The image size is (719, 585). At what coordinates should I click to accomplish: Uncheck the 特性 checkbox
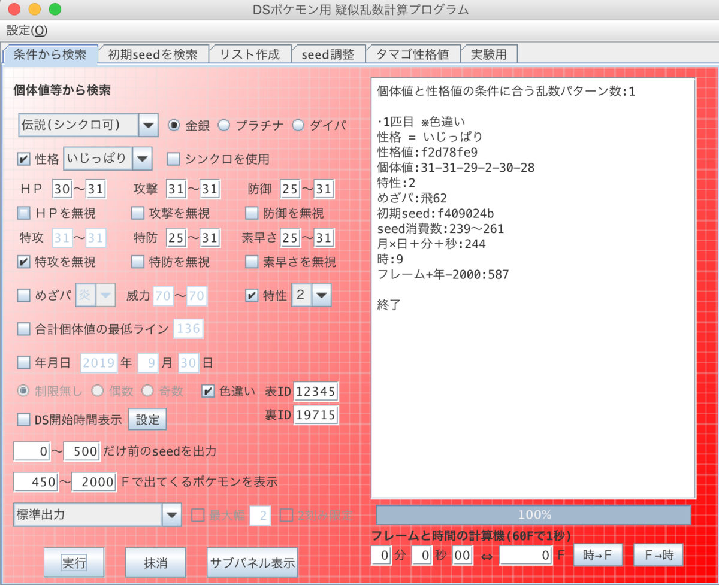click(x=252, y=295)
